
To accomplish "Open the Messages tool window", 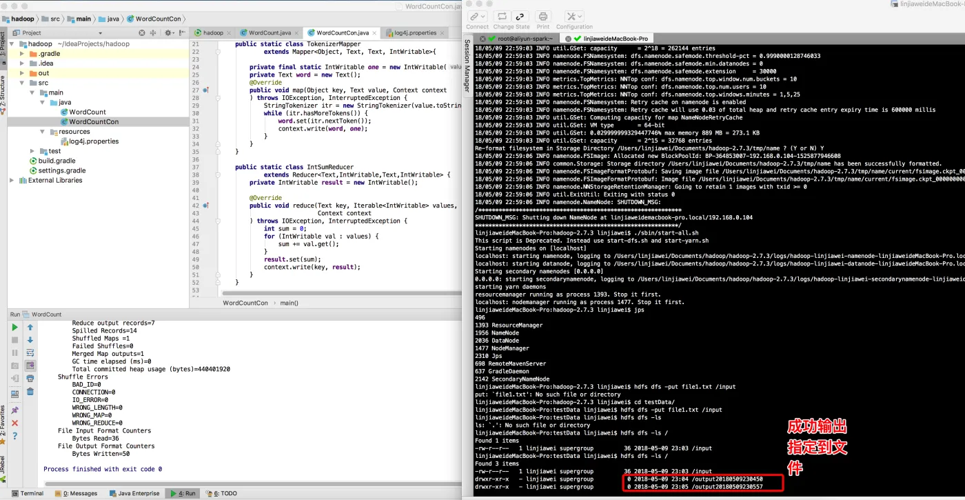I will click(x=76, y=493).
